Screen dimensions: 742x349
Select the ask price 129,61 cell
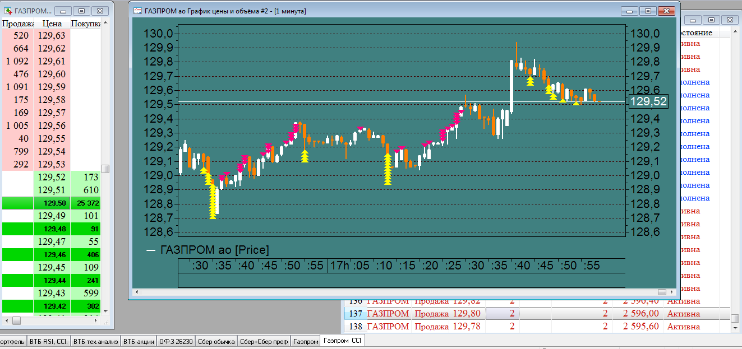click(52, 61)
